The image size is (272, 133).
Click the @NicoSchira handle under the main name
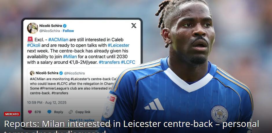(49, 31)
